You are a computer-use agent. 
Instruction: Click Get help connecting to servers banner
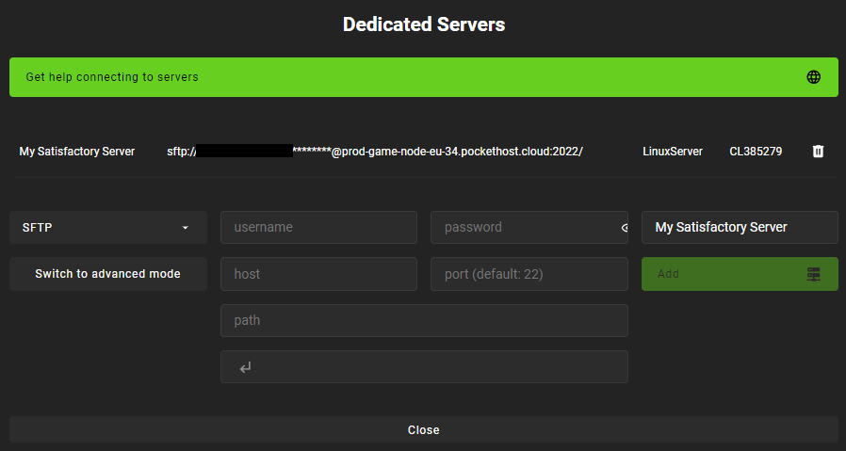pos(424,77)
